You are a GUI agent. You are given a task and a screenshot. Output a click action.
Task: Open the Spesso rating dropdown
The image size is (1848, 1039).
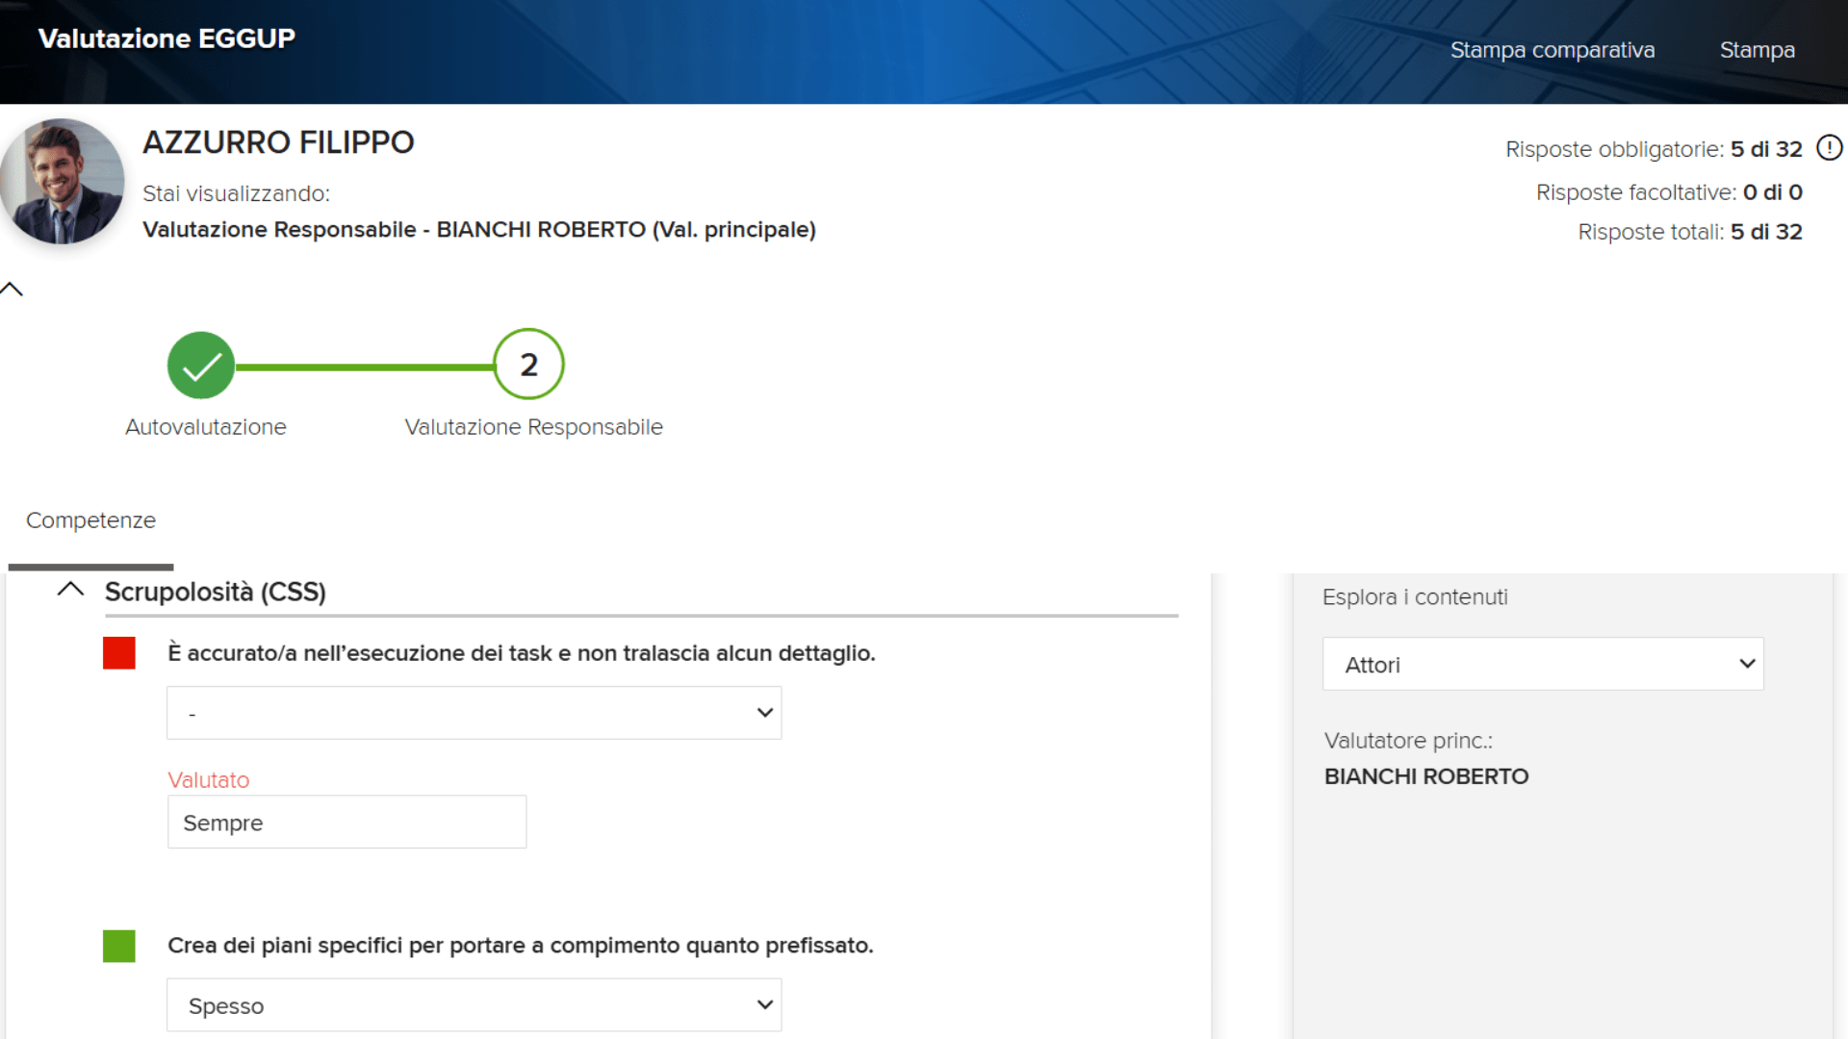(x=475, y=1005)
